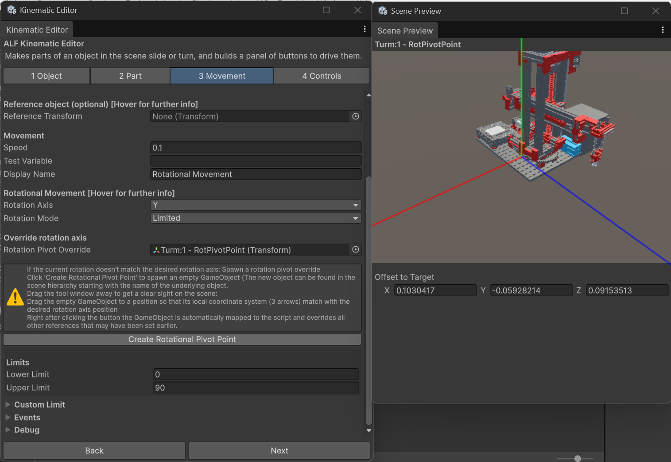Click the scroll-down arrow of the editor scrollbar

tap(369, 431)
